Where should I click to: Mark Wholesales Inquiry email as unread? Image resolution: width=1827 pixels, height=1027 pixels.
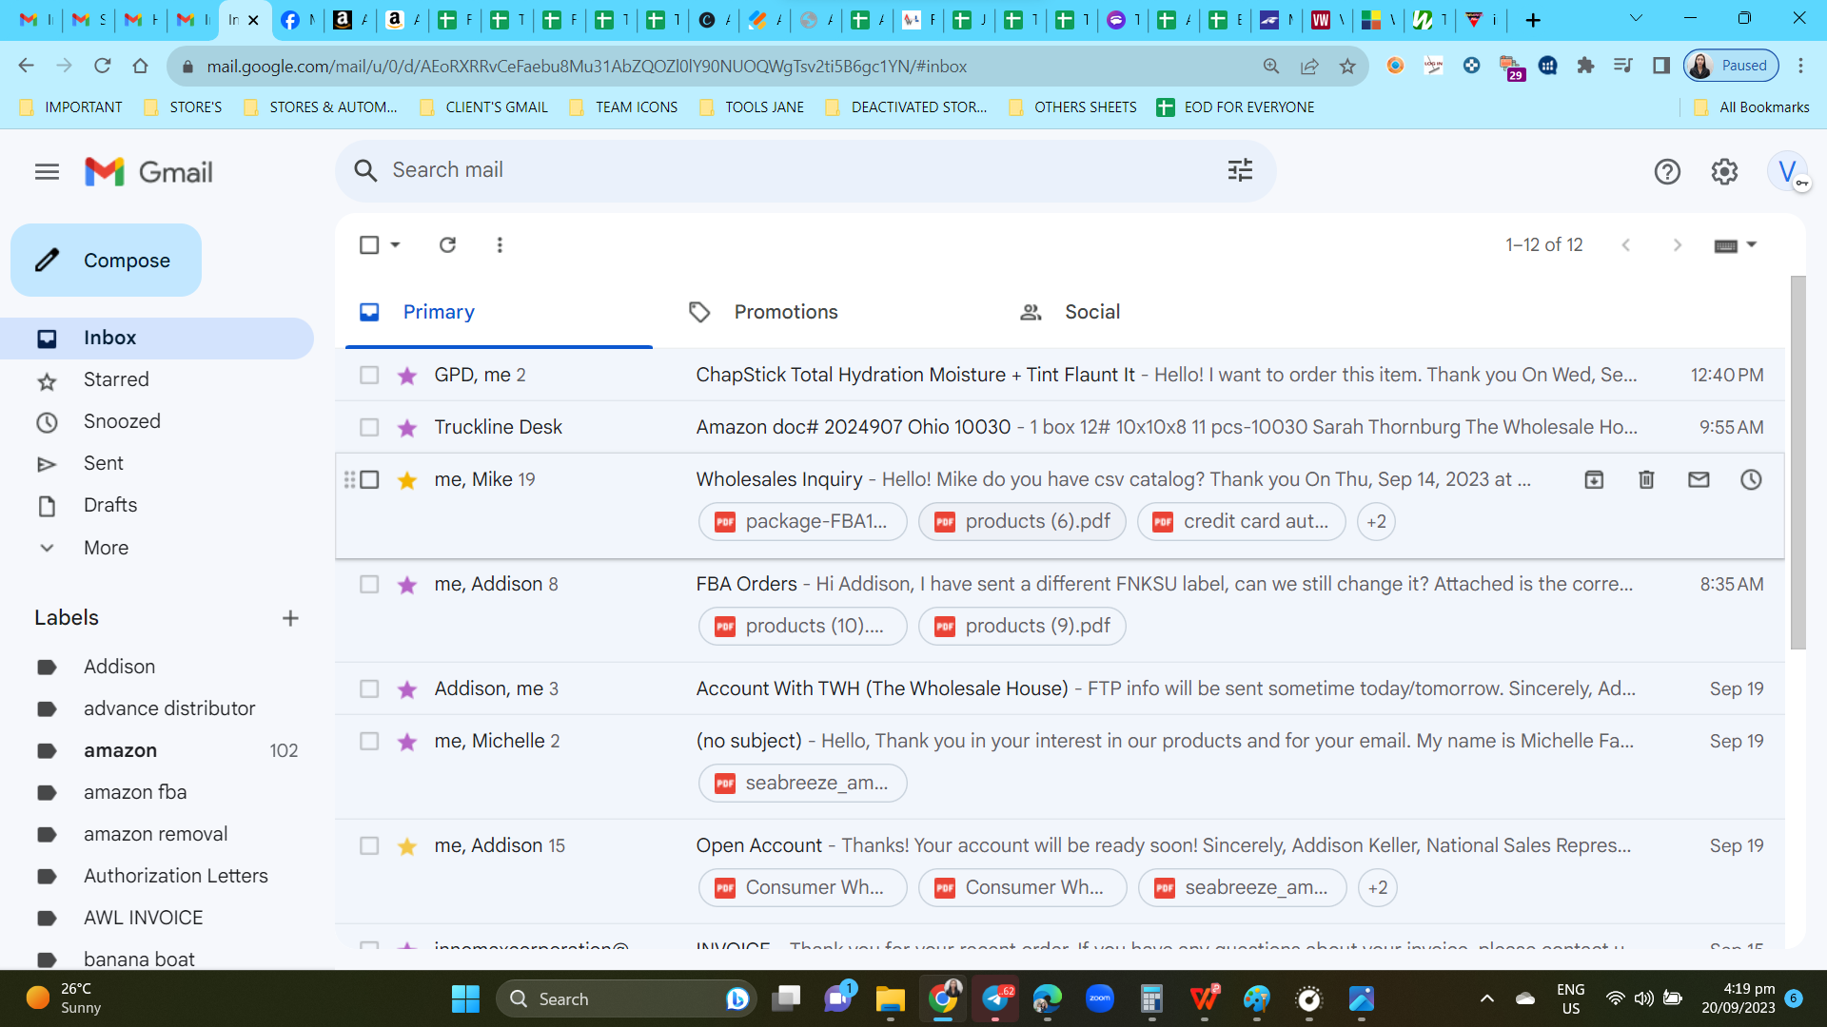pos(1699,479)
